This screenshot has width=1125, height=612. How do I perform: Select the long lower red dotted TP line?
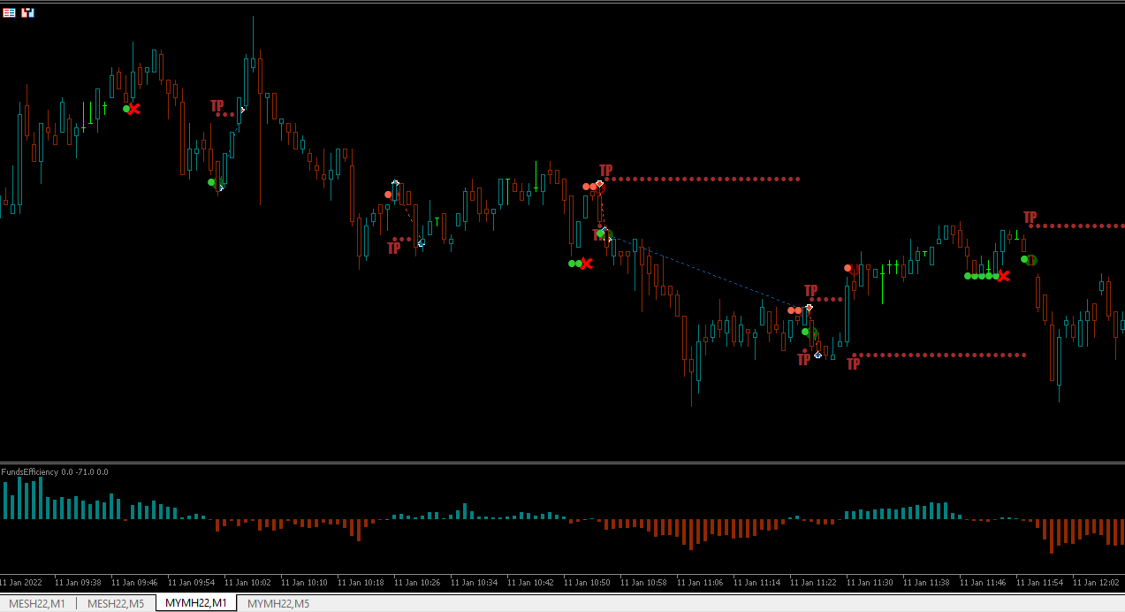[x=939, y=355]
